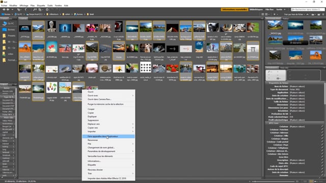Screen dimensions: 326x183
Task: Expand the Ouvrir avec submenu
Action: [x=133, y=96]
